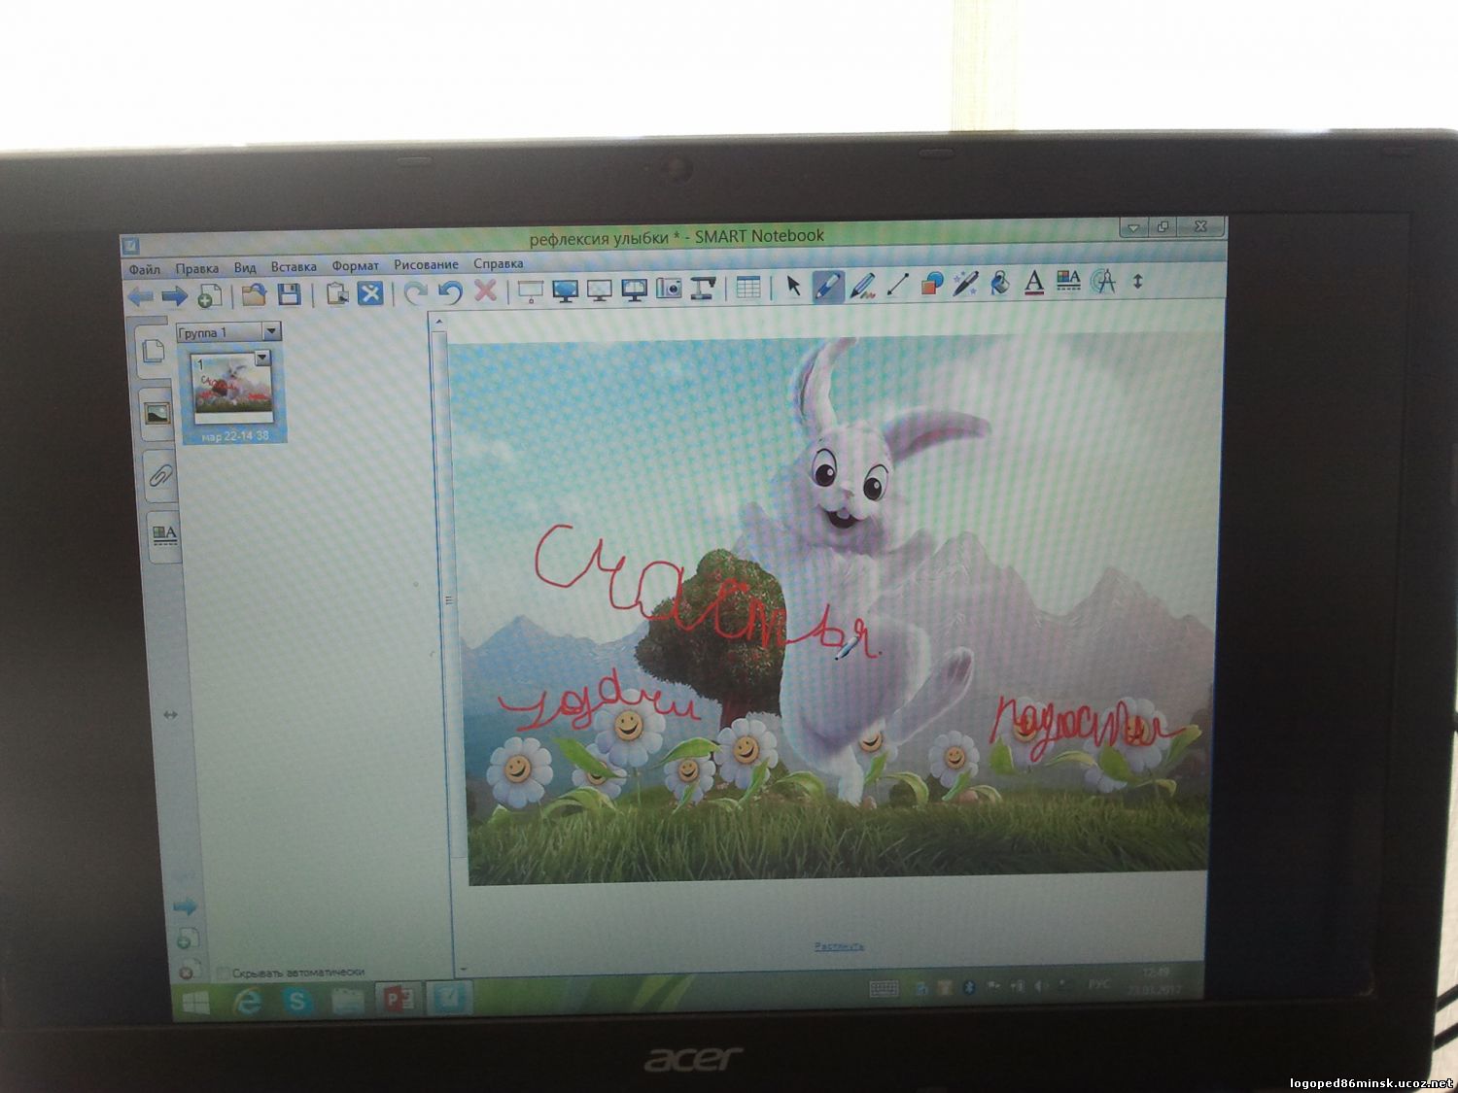Click the "Растянуть" link below the page
This screenshot has height=1093, width=1458.
click(839, 945)
